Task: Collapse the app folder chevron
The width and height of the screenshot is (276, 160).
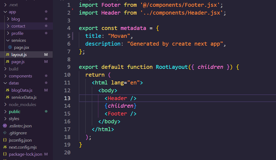Action: [5, 12]
